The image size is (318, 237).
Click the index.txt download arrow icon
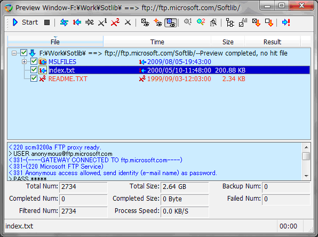[x=43, y=70]
